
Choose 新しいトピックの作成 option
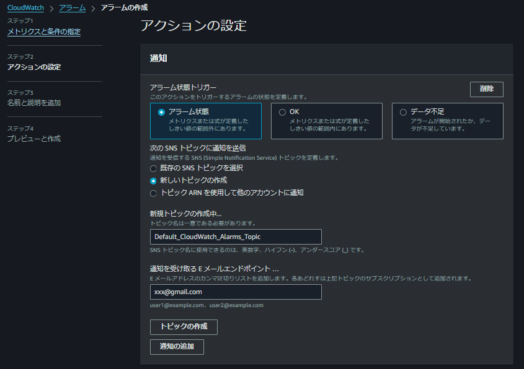coord(153,181)
